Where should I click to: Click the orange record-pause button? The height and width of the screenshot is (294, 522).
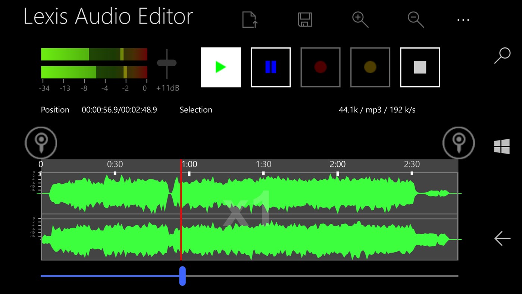click(370, 67)
